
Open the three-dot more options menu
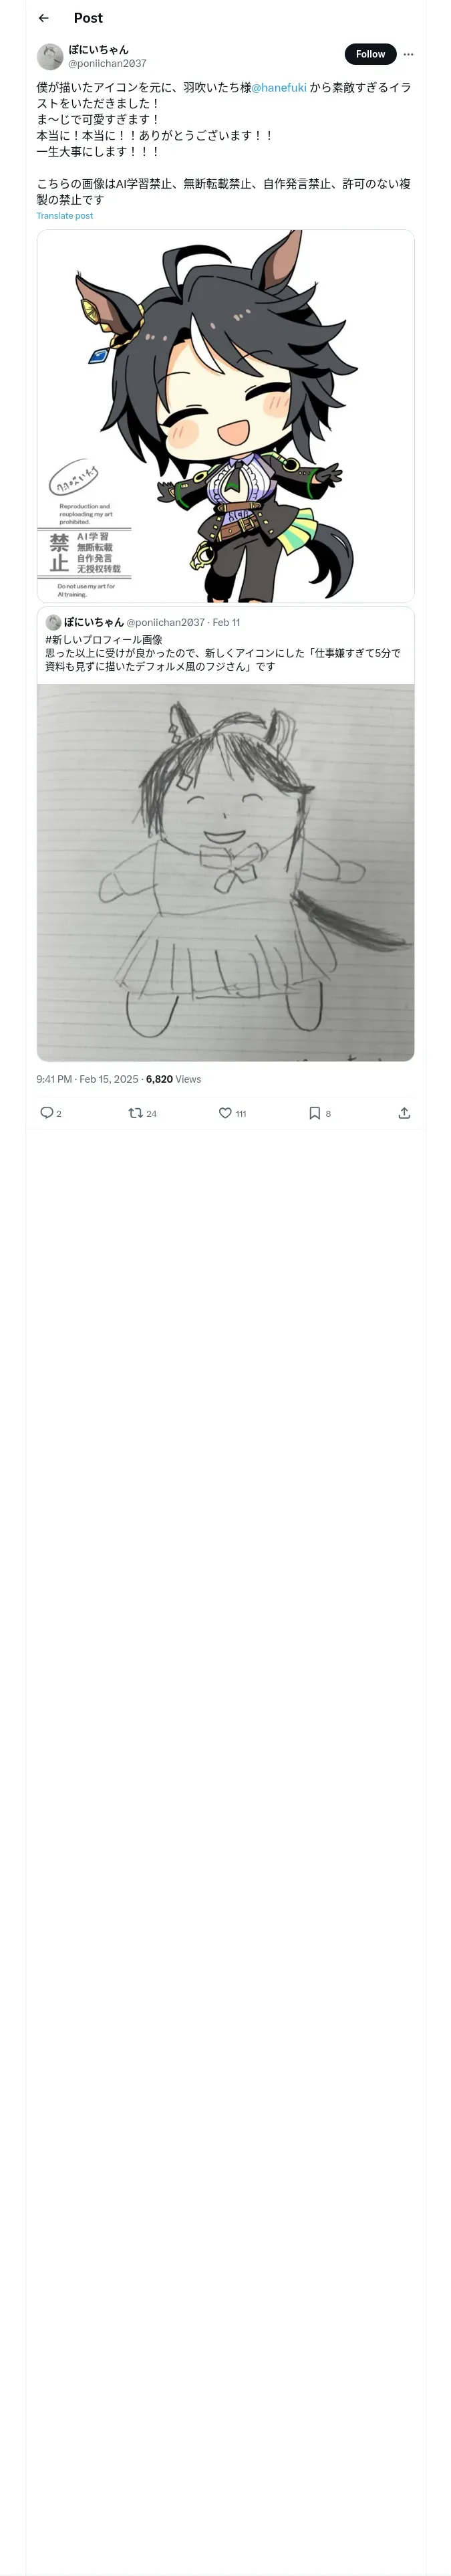click(x=408, y=54)
